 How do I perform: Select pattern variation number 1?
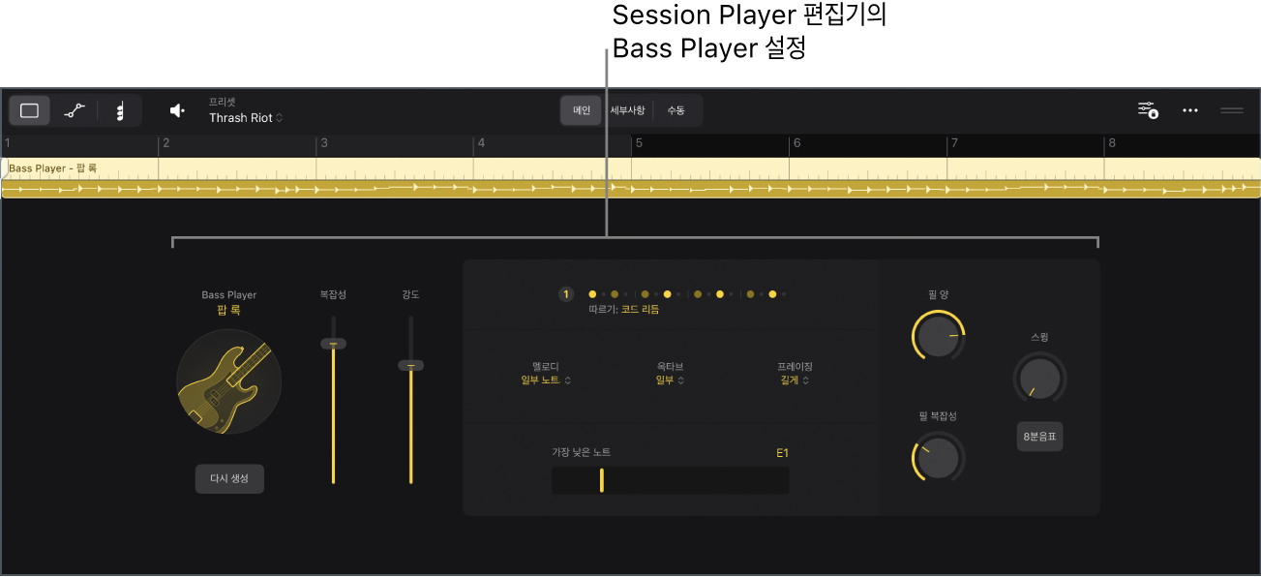point(566,293)
